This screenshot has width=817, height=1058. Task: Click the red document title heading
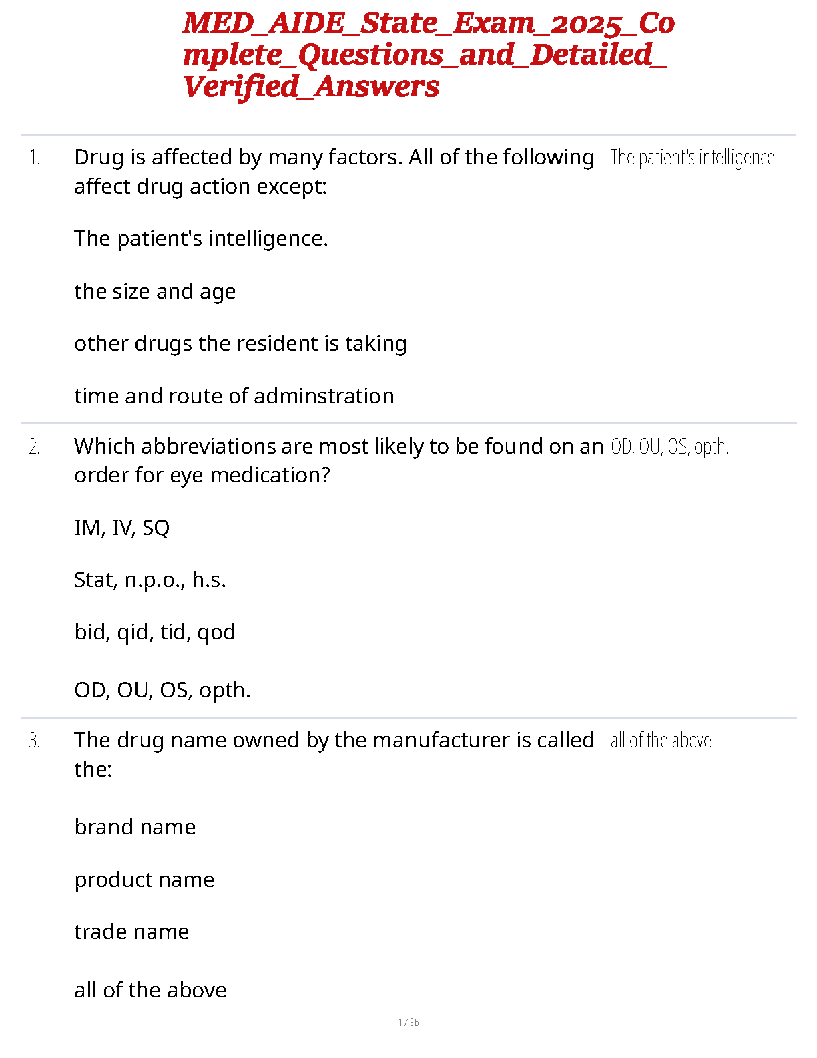(427, 55)
